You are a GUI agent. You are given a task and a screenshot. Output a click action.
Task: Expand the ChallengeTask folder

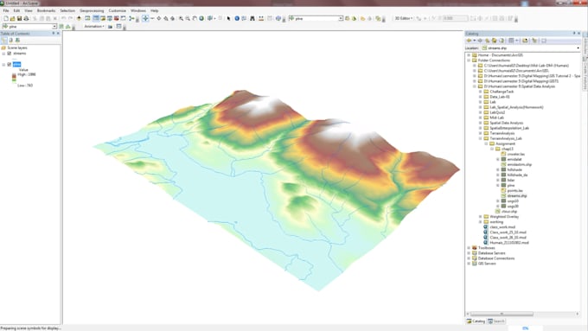pyautogui.click(x=481, y=92)
